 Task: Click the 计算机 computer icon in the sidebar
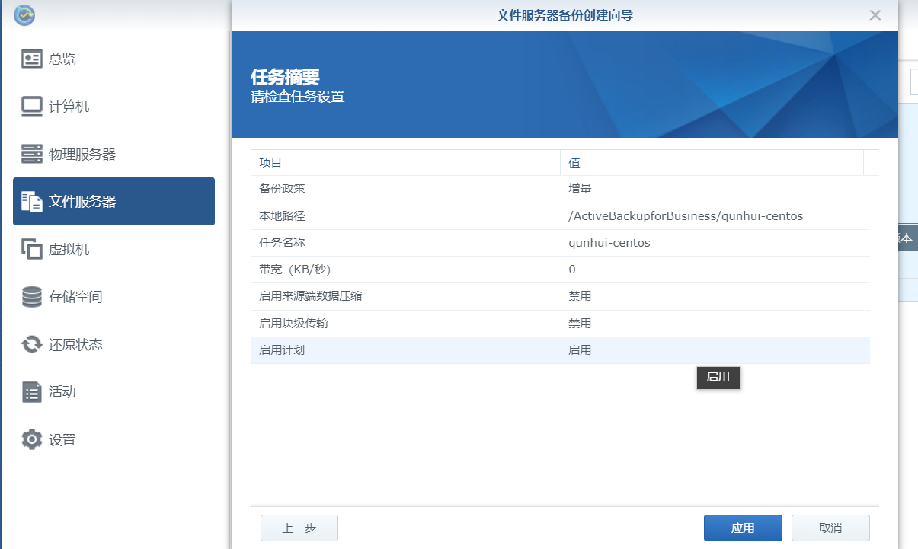[x=32, y=107]
